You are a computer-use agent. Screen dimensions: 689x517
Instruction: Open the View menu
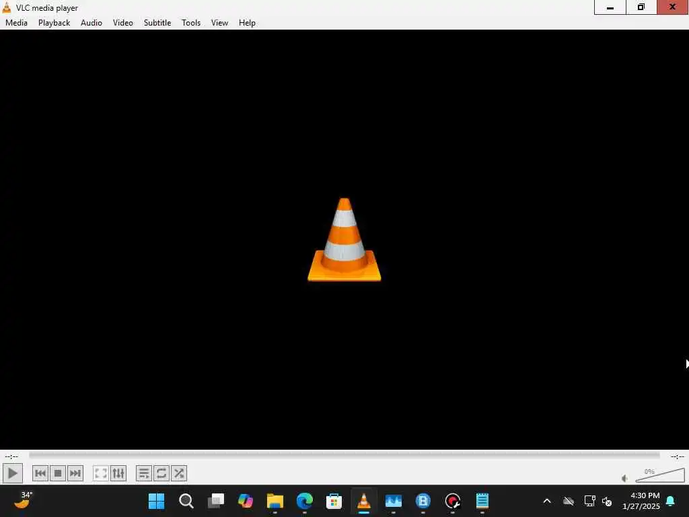coord(219,23)
